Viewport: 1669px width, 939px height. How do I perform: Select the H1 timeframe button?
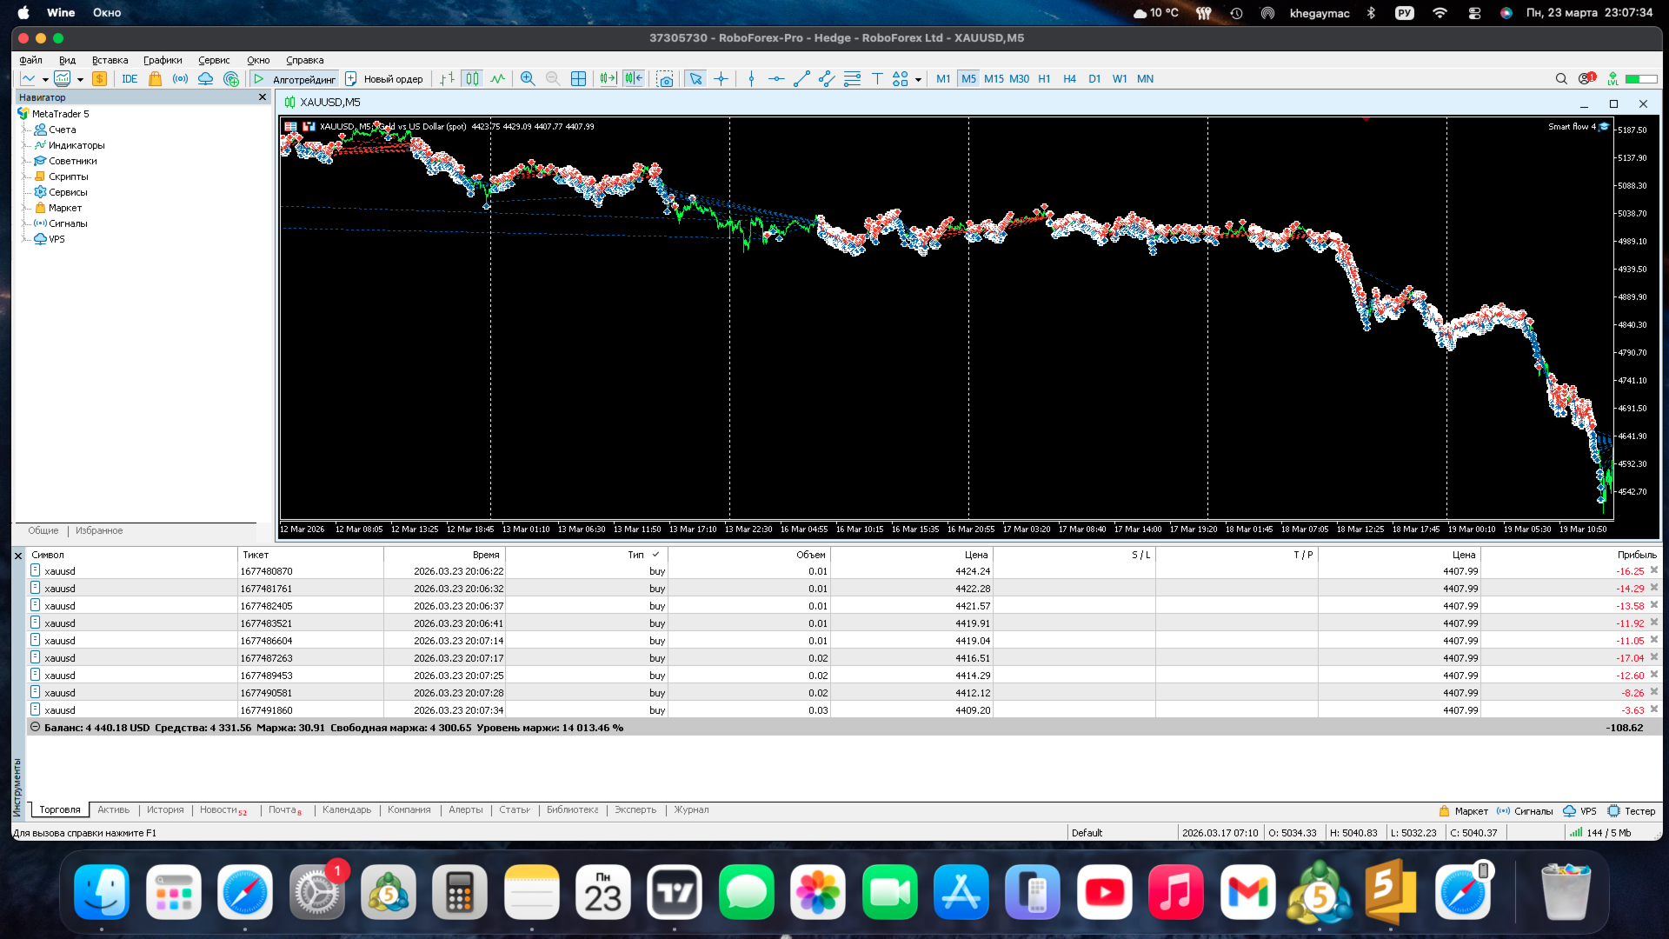(1044, 79)
